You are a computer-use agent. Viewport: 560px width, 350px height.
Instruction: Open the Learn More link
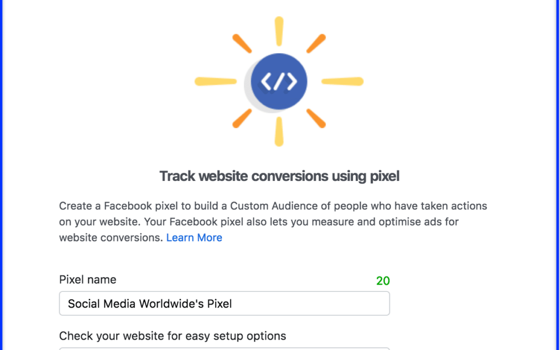[194, 237]
